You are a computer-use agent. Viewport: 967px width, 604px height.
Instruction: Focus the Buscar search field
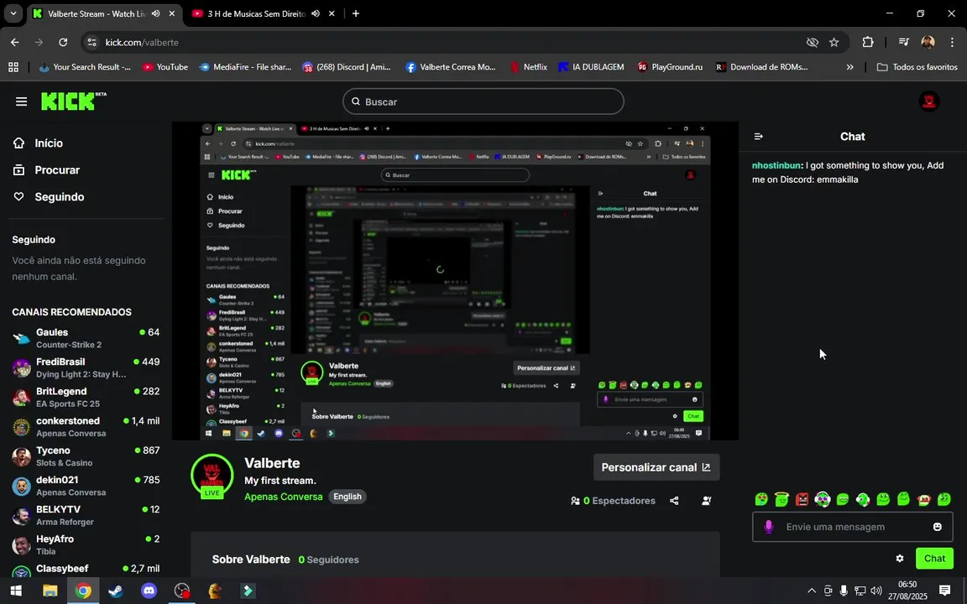tap(483, 102)
